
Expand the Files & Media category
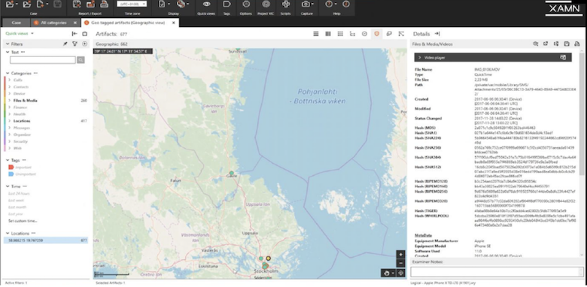[9, 101]
